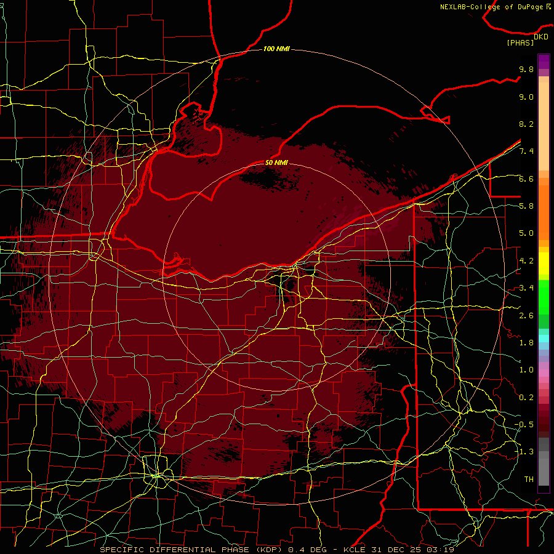The image size is (554, 554).
Task: Click the [PHAS] units label above colorbar
Action: pos(520,42)
